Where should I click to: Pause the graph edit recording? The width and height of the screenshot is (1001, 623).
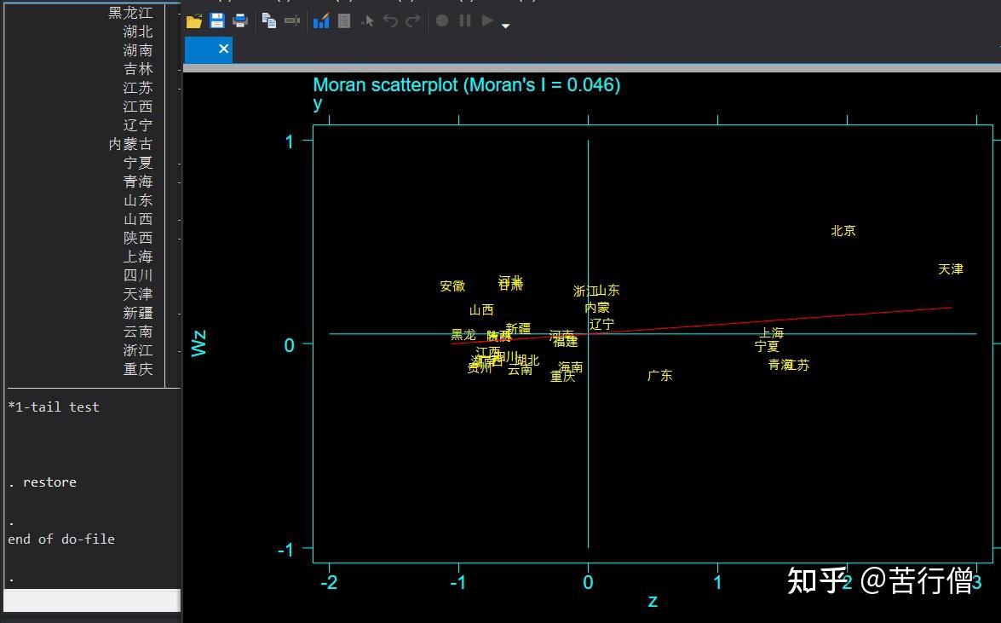point(464,20)
